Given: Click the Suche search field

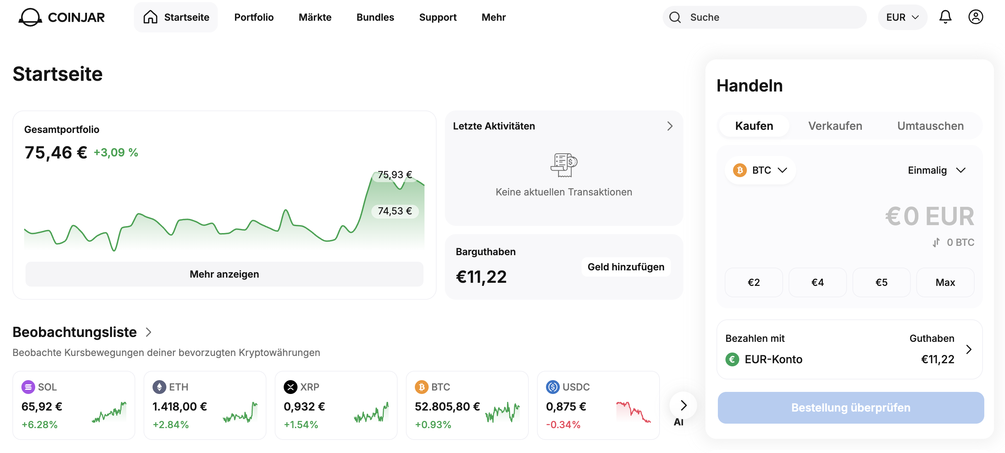Looking at the screenshot, I should point(764,17).
